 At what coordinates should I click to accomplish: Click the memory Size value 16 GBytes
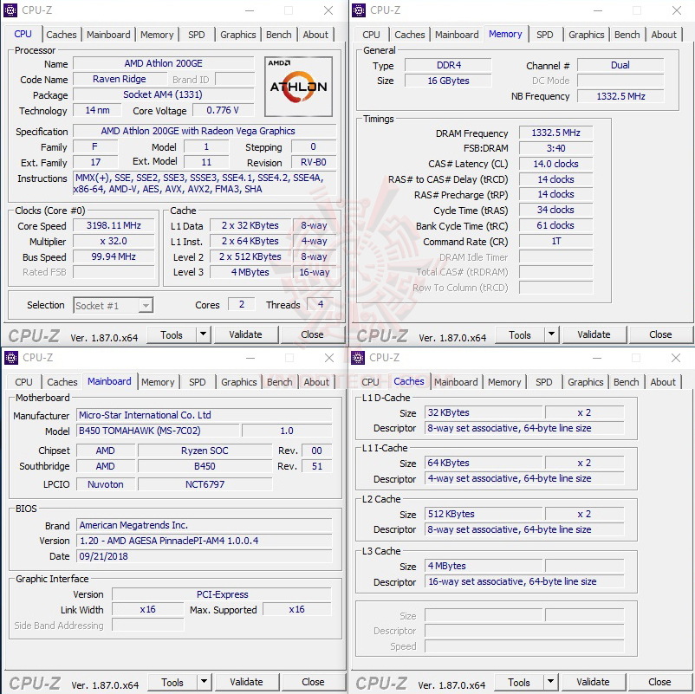click(448, 81)
